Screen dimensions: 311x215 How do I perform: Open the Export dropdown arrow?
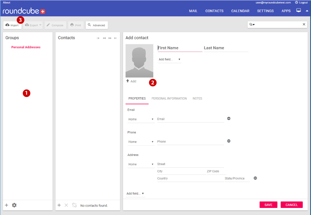(40, 25)
